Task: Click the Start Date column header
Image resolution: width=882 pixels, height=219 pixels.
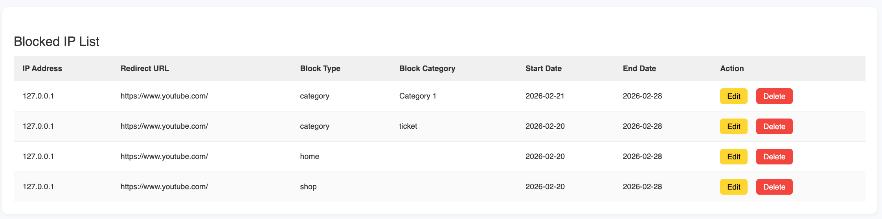Action: (x=543, y=68)
